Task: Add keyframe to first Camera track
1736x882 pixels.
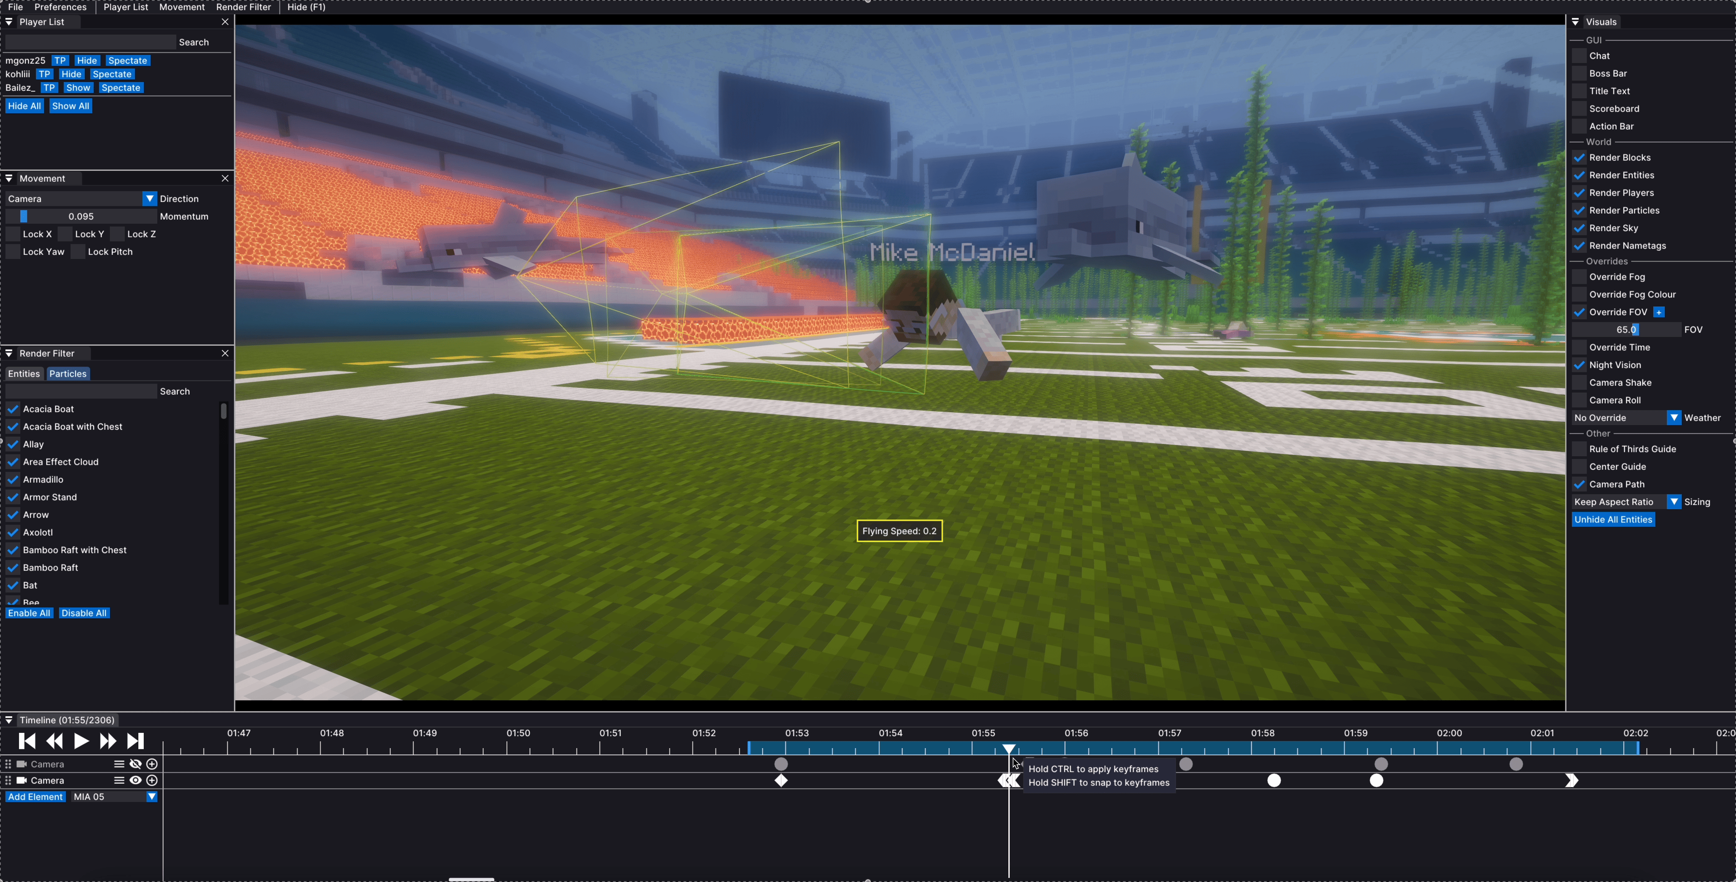Action: pos(152,764)
